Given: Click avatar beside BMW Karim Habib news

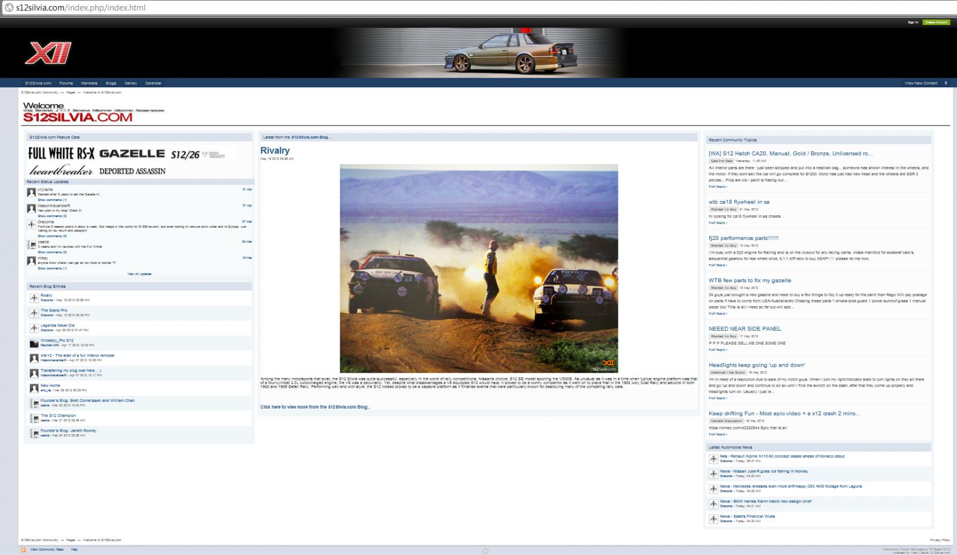Looking at the screenshot, I should [713, 504].
